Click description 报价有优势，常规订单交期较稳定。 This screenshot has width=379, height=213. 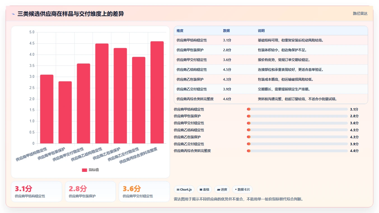[x=284, y=60]
